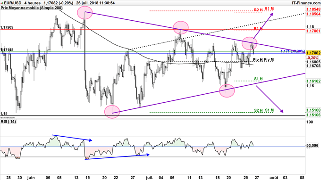
Task: Click the yellow current price '1,17082' tag
Action: click(313, 53)
